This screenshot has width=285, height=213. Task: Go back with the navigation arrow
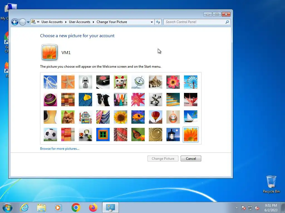tap(15, 22)
